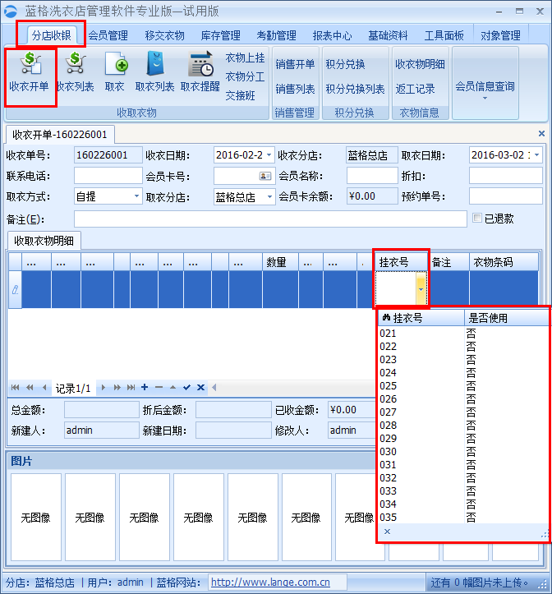The width and height of the screenshot is (552, 594).
Task: Close the 挂衣号 dropdown popup X
Action: 387,532
